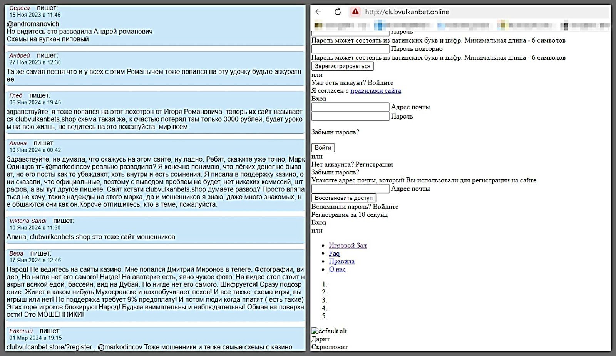616x356 pixels.
Task: Click date '06 Янв 2024 в 19:45'
Action: point(35,103)
